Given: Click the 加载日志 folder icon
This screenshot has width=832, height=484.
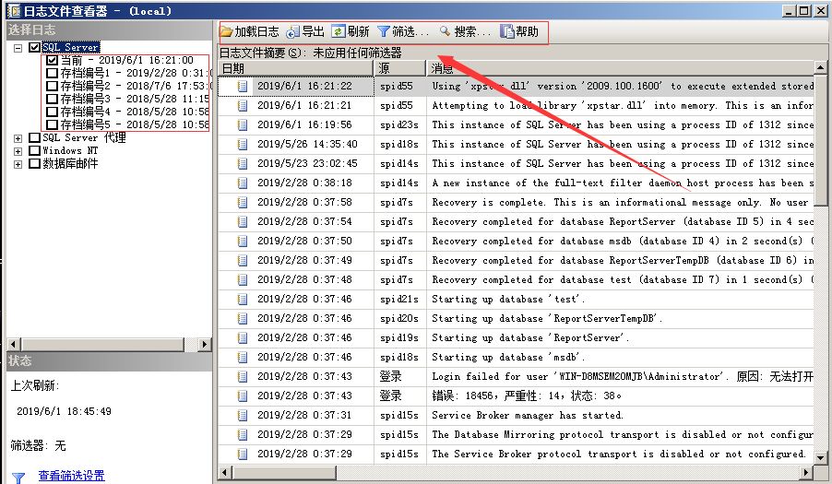Looking at the screenshot, I should click(x=226, y=31).
